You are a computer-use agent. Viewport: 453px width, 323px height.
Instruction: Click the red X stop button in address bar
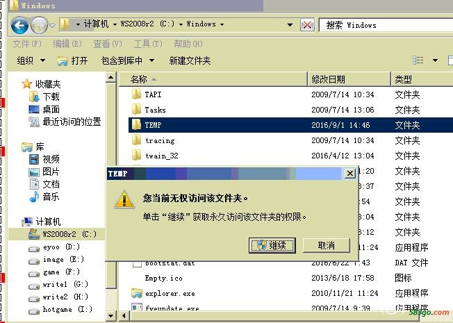point(307,25)
